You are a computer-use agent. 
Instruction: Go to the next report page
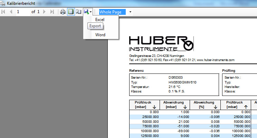tap(44, 12)
